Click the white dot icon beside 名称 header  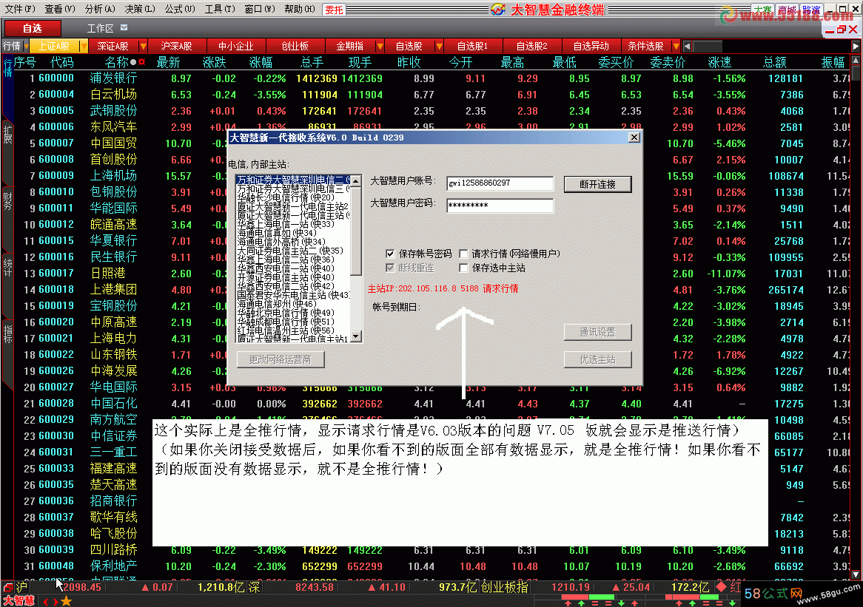tap(134, 62)
